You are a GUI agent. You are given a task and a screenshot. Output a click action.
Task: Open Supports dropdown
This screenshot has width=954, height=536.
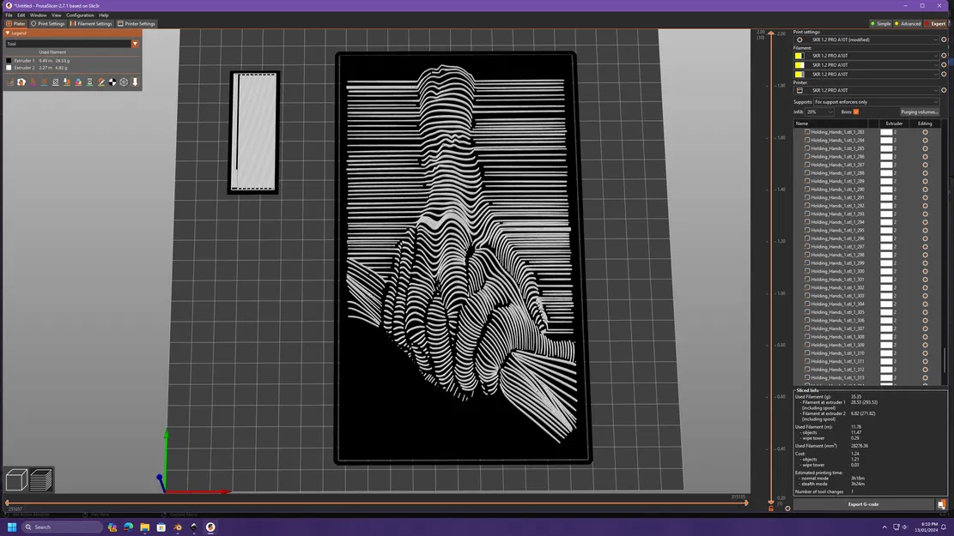tap(877, 102)
